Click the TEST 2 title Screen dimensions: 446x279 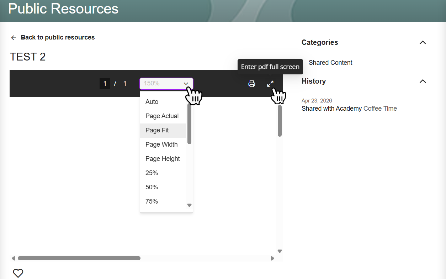28,57
